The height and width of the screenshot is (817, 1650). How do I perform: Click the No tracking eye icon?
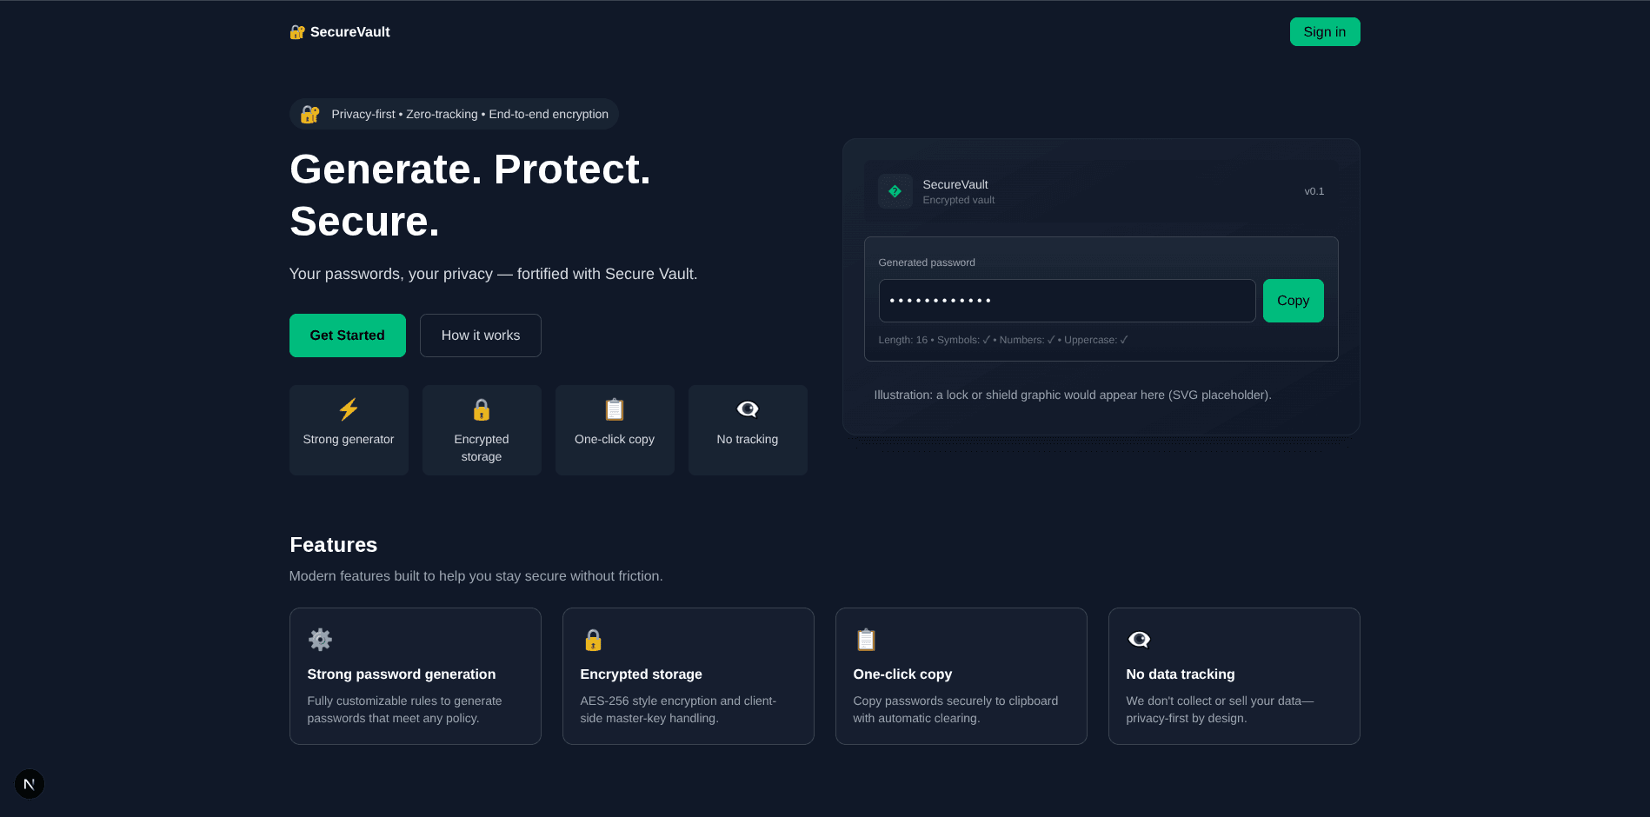[748, 409]
